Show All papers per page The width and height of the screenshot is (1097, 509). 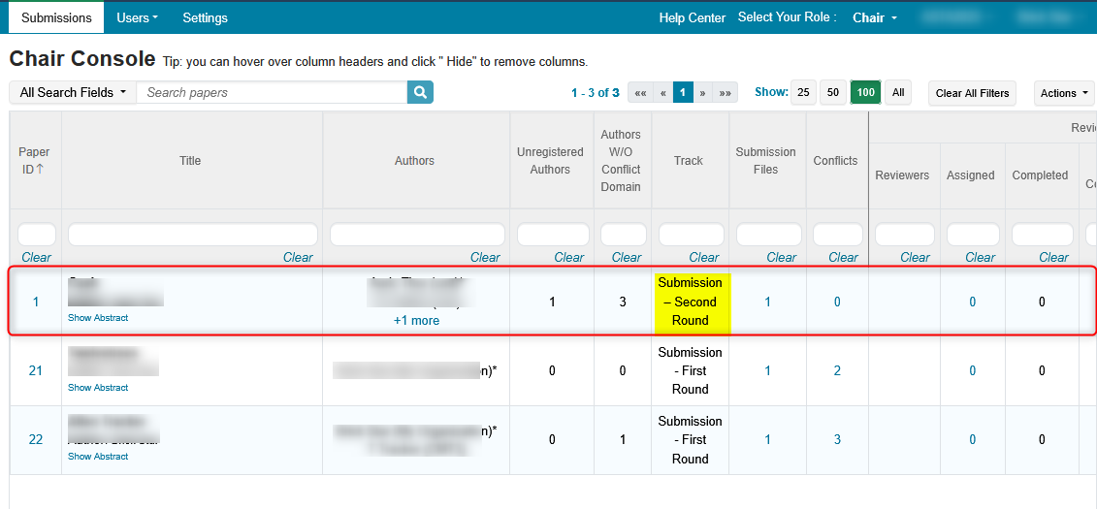tap(898, 92)
